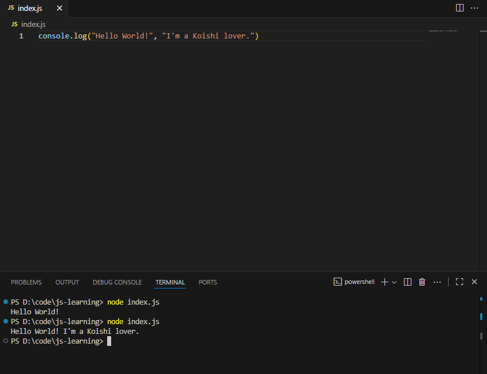Click the terminal scrollbar

481,317
